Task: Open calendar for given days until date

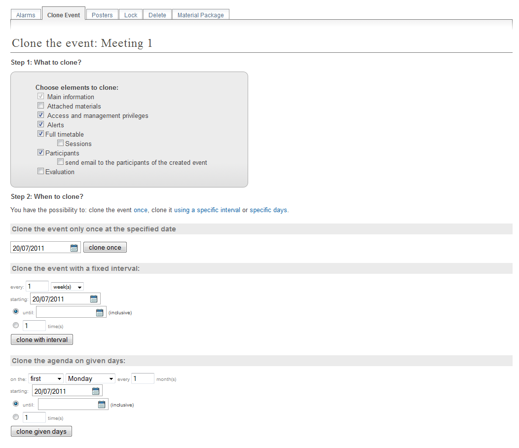Action: [x=102, y=404]
